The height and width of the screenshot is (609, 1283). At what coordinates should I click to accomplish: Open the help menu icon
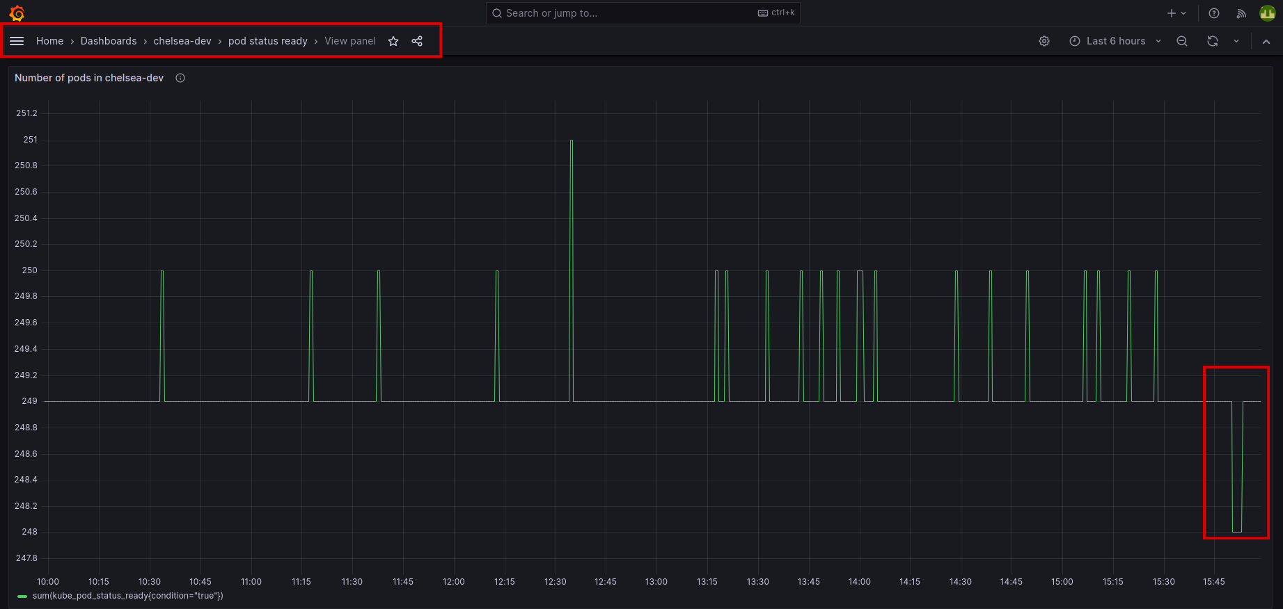1214,13
